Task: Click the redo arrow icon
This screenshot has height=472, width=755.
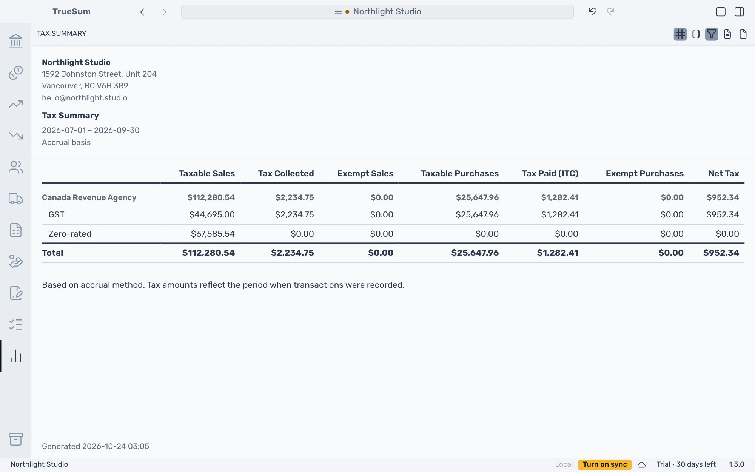Action: (x=611, y=12)
